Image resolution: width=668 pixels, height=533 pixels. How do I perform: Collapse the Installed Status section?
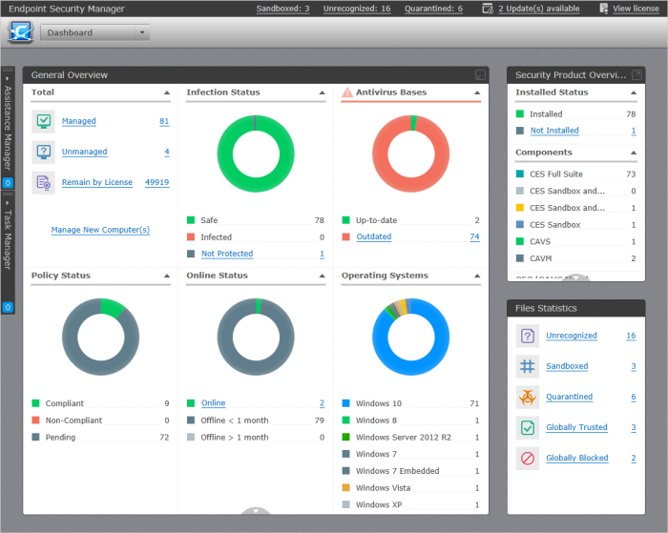point(634,92)
